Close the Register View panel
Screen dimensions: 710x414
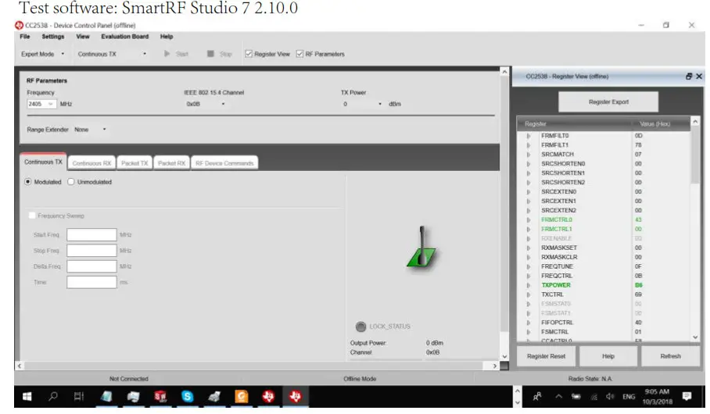coord(699,77)
